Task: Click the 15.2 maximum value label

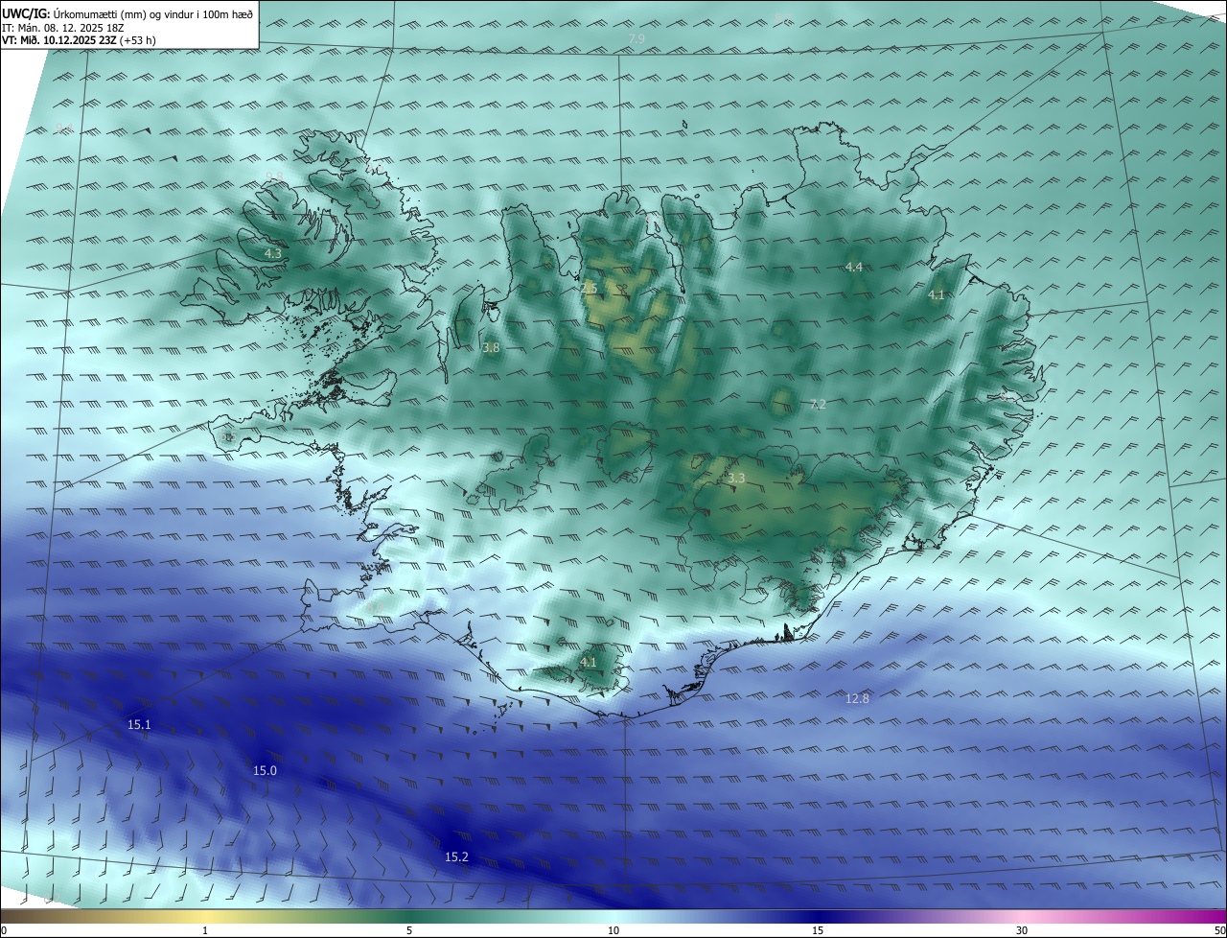Action: click(x=457, y=856)
